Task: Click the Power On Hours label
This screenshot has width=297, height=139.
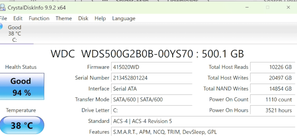Action: 229,110
